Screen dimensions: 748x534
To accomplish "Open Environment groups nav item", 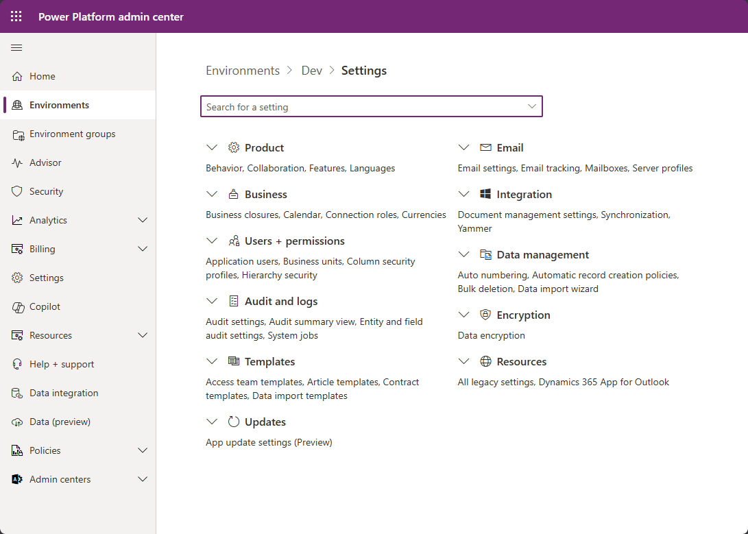I will point(77,134).
